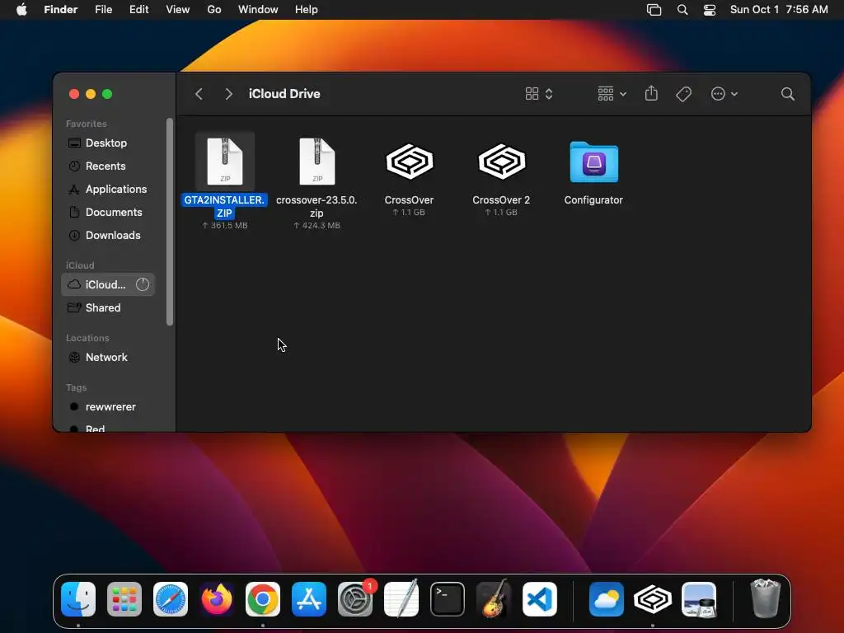Click the 424.3 MB size label
Screen dimensions: 844x633
pyautogui.click(x=317, y=226)
